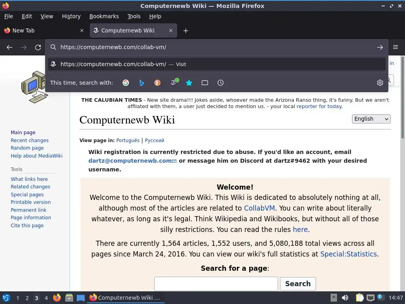Open the rules 'here' link
Viewport: 405px width, 304px height.
(300, 230)
